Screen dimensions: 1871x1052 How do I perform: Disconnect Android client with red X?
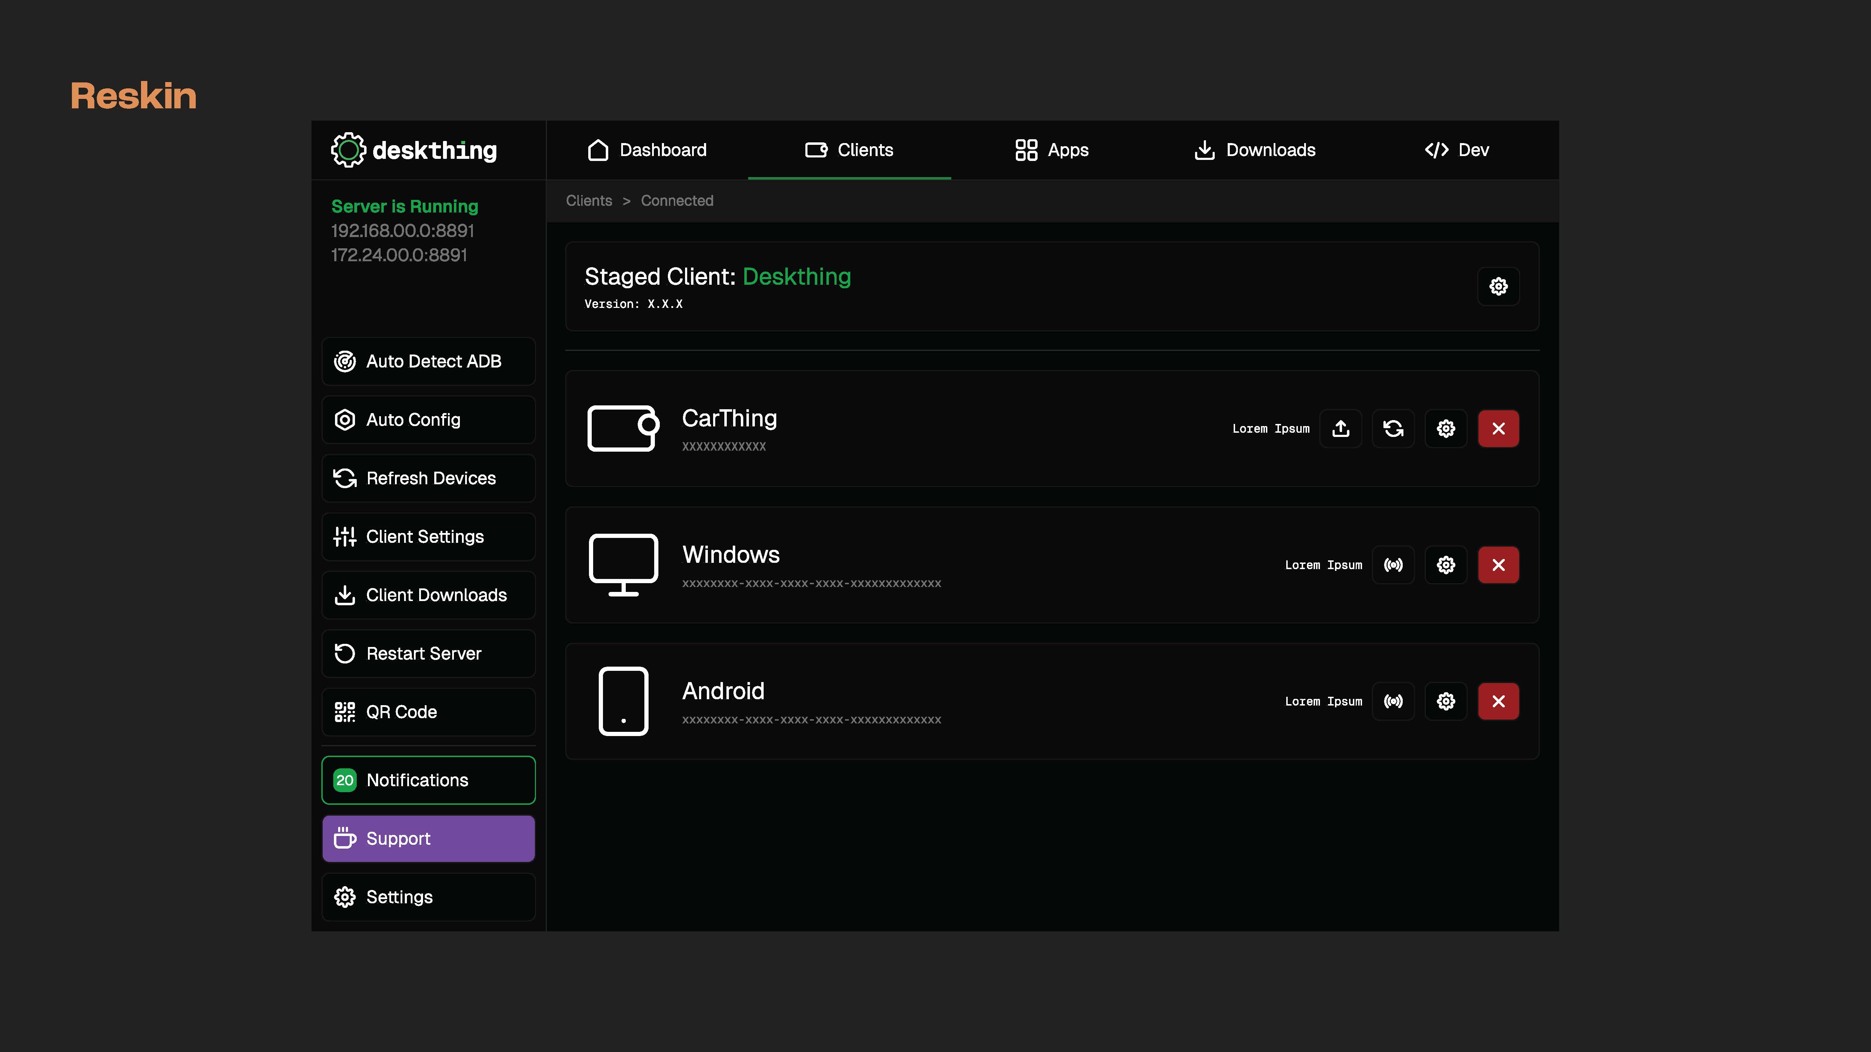pos(1498,701)
